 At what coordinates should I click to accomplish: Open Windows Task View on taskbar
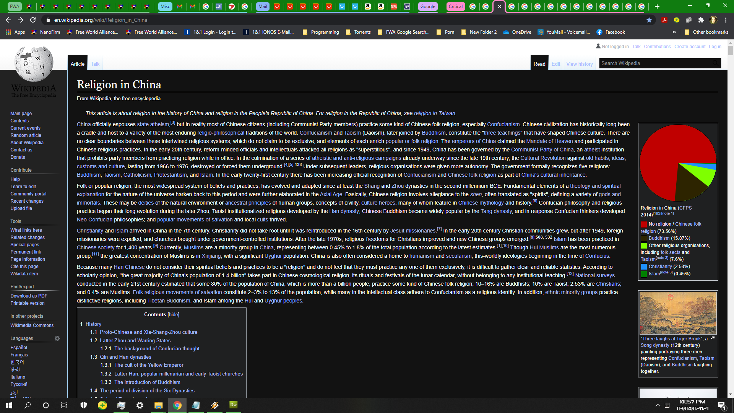coord(64,405)
